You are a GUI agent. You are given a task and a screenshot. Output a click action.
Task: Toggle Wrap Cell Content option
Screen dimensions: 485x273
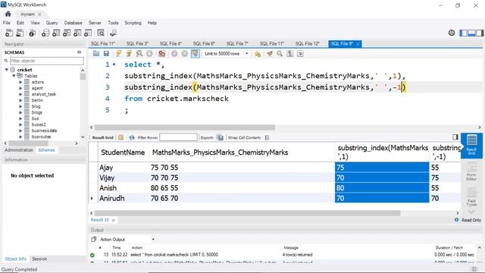point(267,137)
